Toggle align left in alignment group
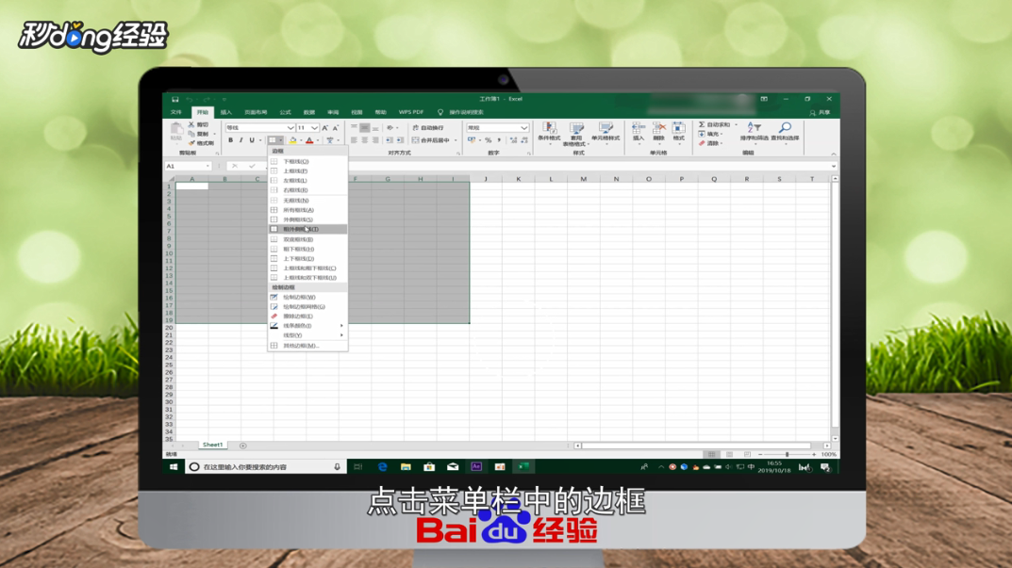 (x=354, y=140)
